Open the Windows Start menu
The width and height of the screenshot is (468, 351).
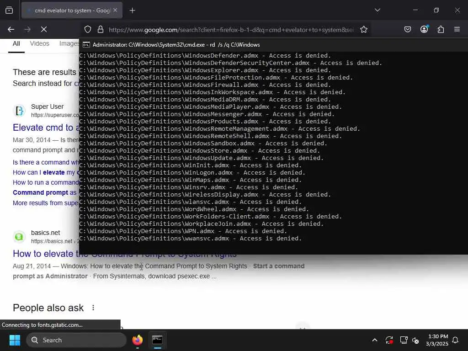click(15, 340)
